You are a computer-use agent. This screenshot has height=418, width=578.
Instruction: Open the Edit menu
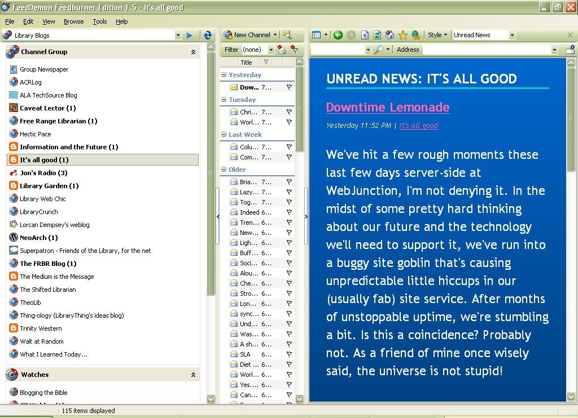point(28,21)
